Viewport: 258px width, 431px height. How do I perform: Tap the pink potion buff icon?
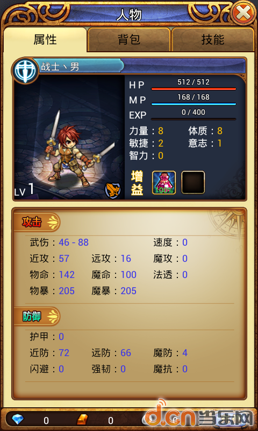click(164, 183)
